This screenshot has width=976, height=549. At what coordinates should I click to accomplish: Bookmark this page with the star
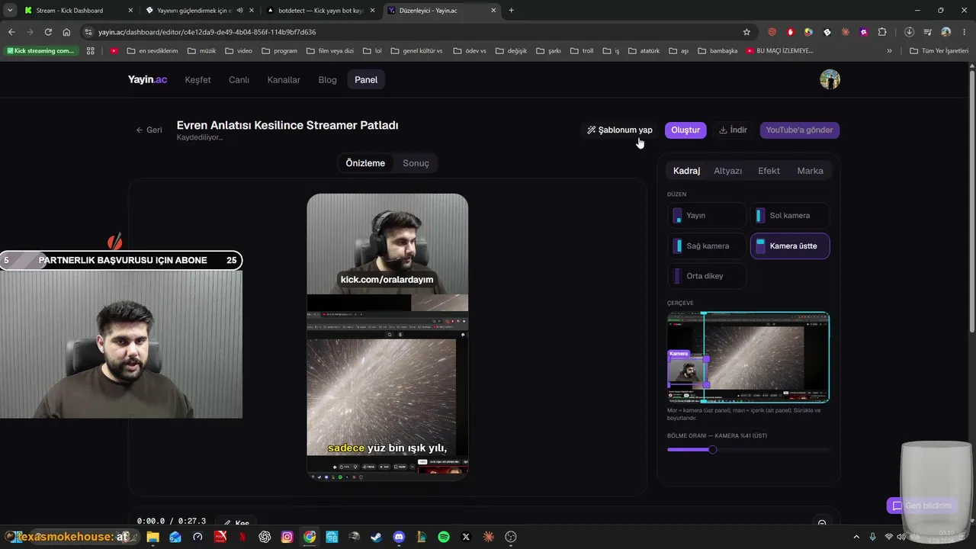coord(746,32)
